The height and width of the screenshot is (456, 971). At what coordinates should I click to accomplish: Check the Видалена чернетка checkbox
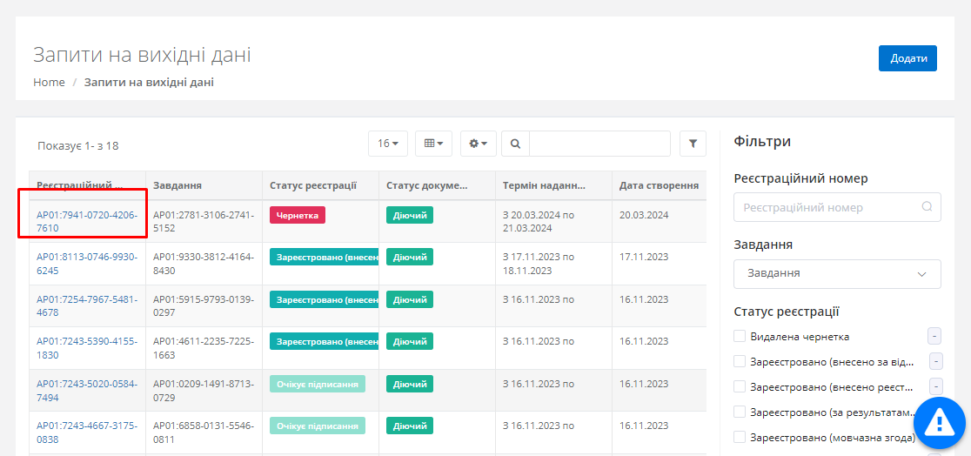pyautogui.click(x=740, y=336)
